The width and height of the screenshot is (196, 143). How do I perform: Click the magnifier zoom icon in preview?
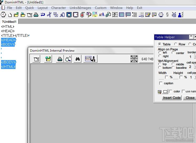(68, 59)
